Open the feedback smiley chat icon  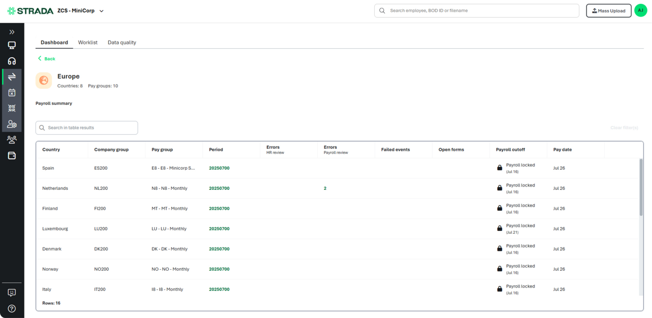click(x=12, y=292)
